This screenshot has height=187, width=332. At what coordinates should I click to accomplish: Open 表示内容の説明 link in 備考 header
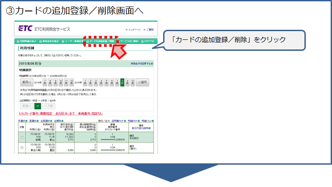pos(141,128)
